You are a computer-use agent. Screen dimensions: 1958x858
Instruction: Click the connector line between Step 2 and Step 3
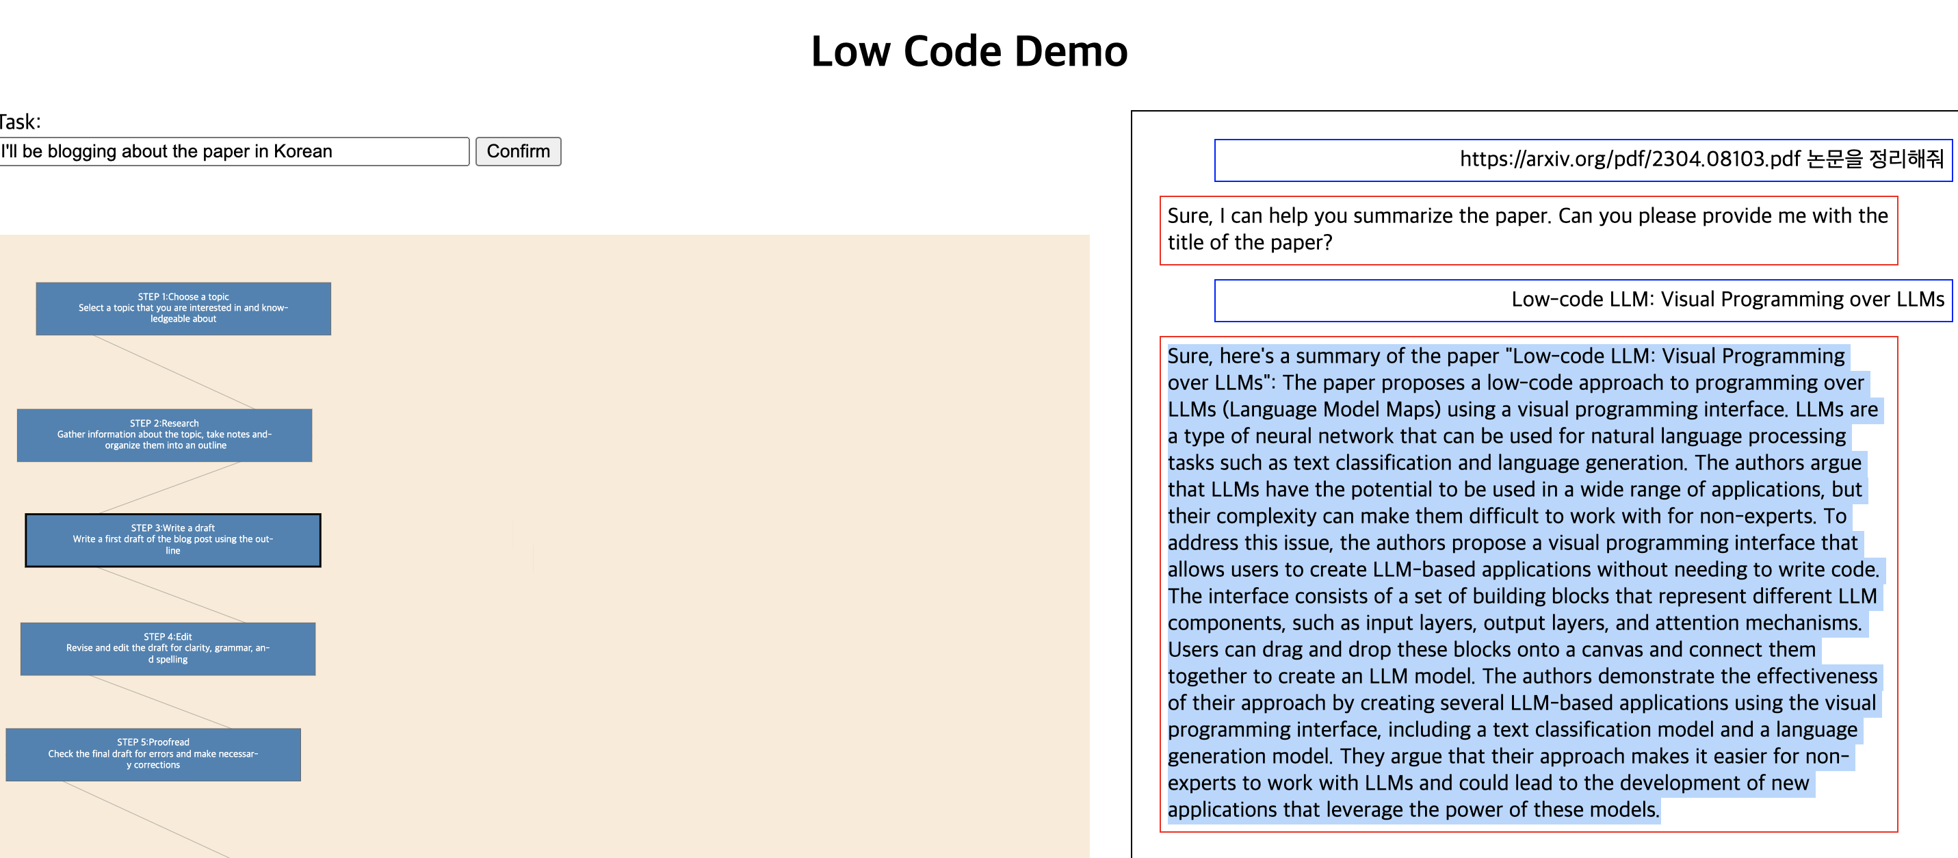[x=170, y=487]
